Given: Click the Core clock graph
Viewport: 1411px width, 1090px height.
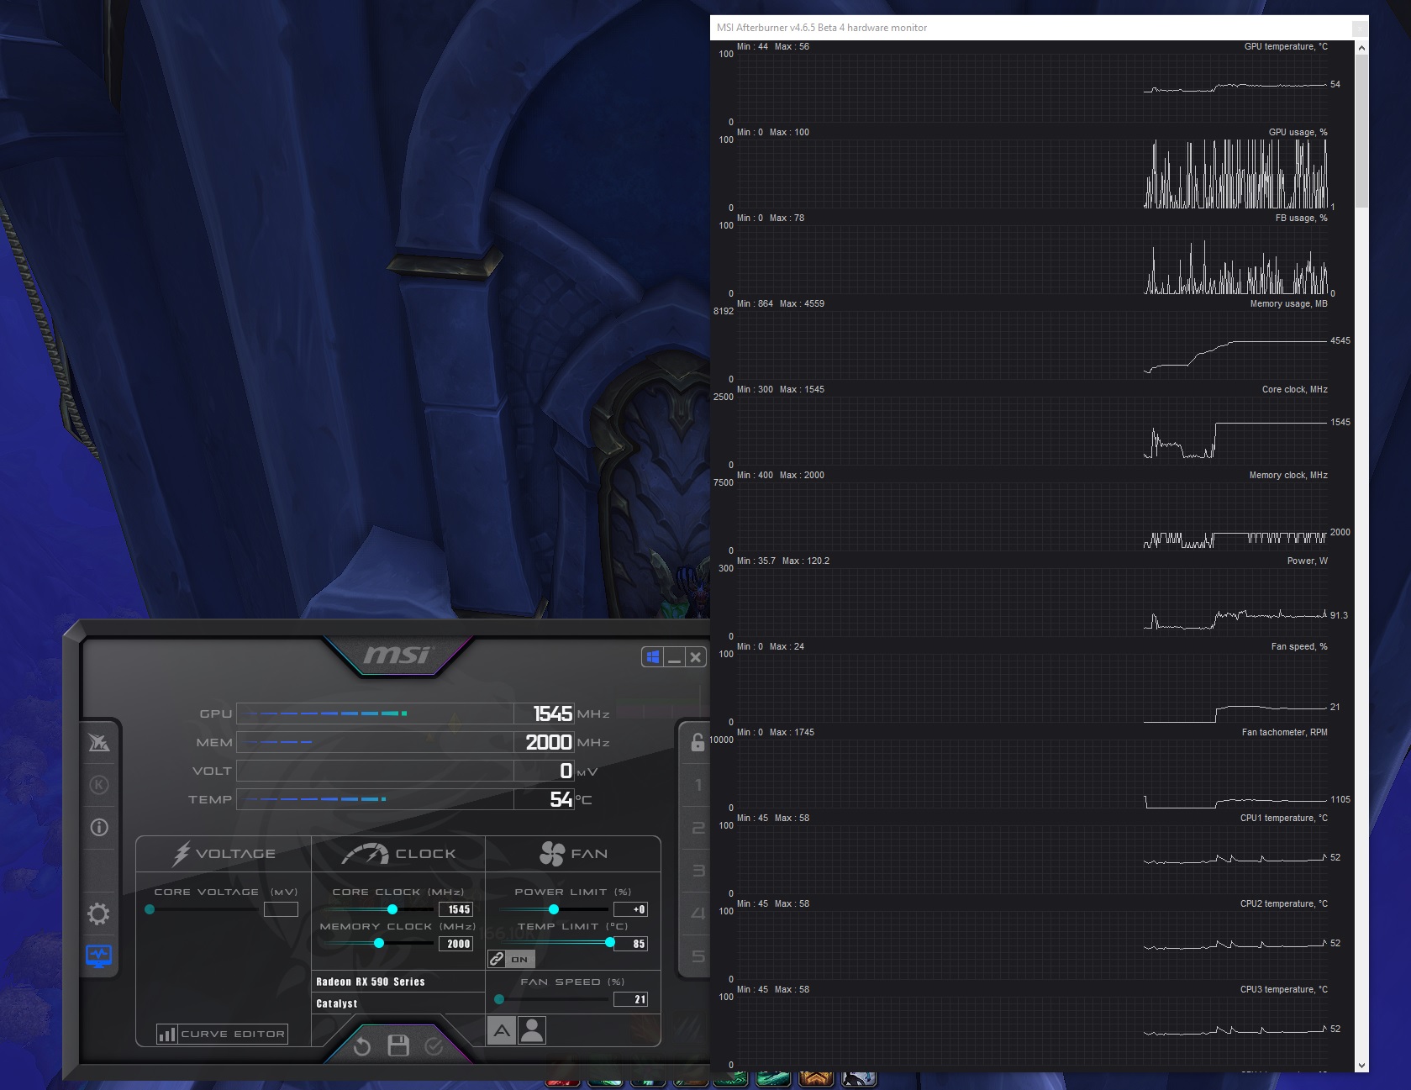Looking at the screenshot, I should tap(1033, 431).
